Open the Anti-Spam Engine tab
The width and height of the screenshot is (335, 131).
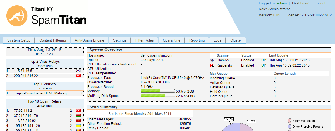coord(89,40)
